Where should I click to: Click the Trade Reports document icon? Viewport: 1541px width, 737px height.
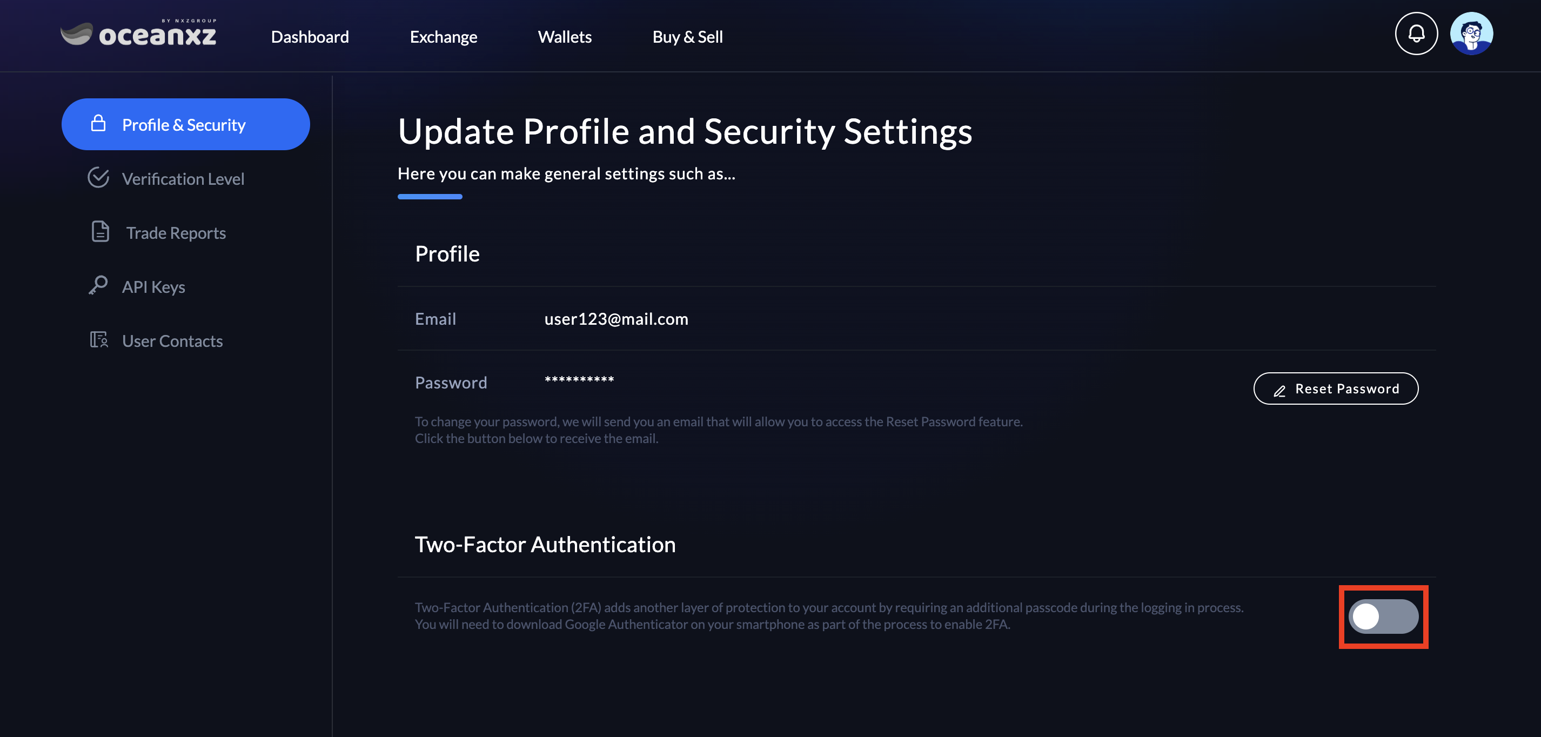click(100, 231)
